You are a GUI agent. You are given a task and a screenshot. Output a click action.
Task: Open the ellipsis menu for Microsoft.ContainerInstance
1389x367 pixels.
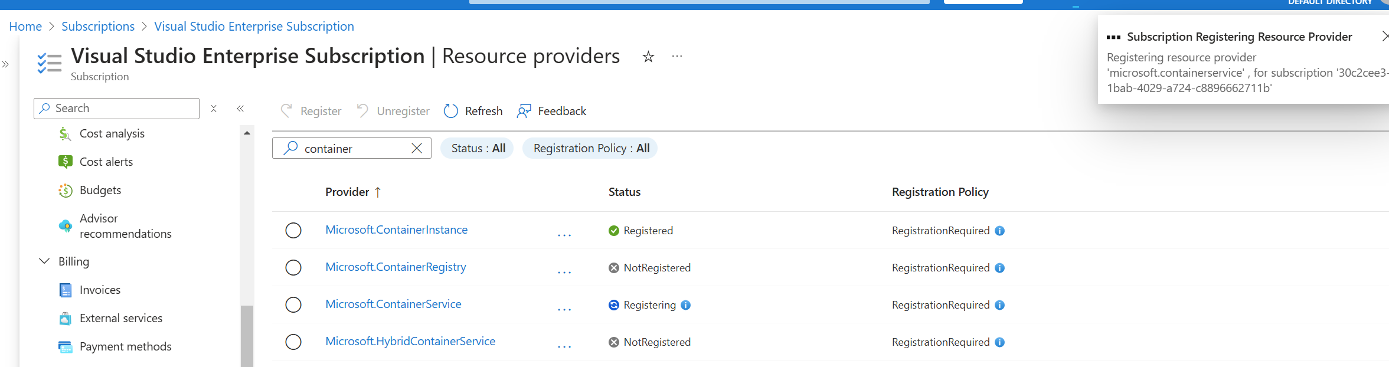pyautogui.click(x=564, y=235)
